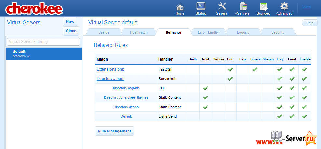Click the Clone button
The width and height of the screenshot is (321, 149).
click(x=71, y=31)
